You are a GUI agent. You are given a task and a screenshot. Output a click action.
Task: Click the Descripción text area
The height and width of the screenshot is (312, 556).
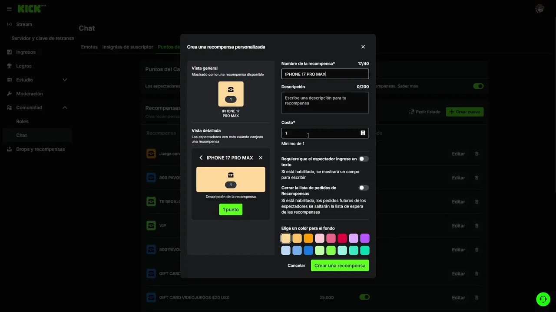pos(325,103)
